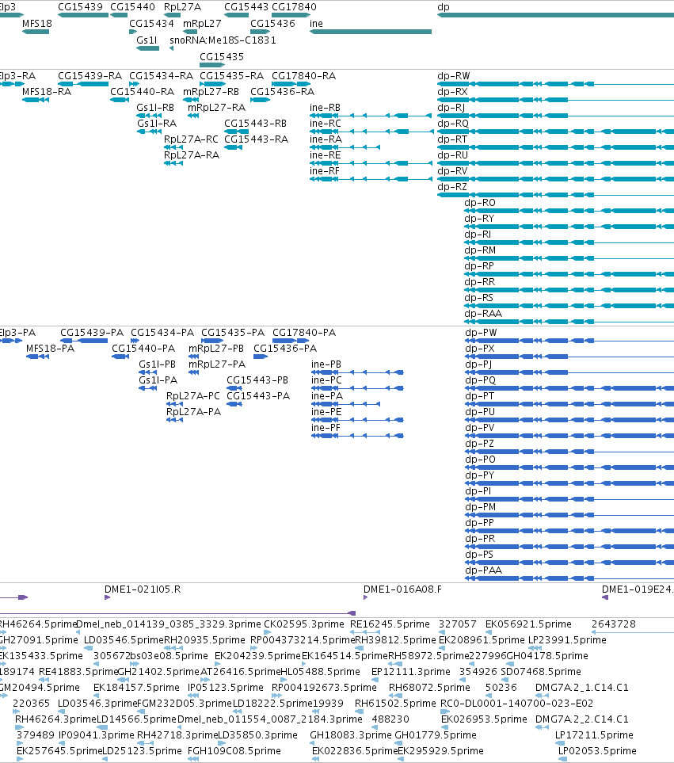
Task: Click the DME1-021I05.R label
Action: click(x=143, y=589)
